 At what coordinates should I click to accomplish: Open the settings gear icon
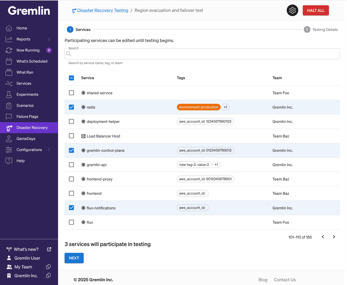[x=292, y=10]
